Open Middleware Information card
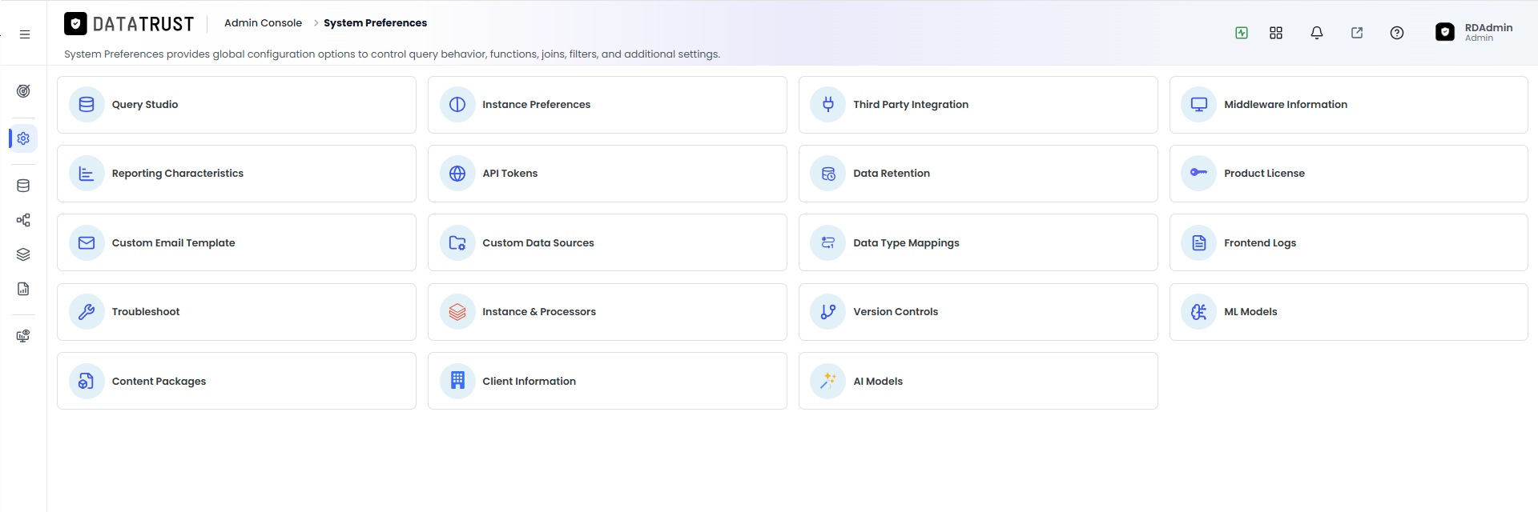The image size is (1538, 512). point(1349,105)
